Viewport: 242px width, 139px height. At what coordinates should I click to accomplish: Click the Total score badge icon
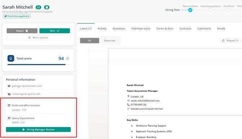pyautogui.click(x=11, y=58)
